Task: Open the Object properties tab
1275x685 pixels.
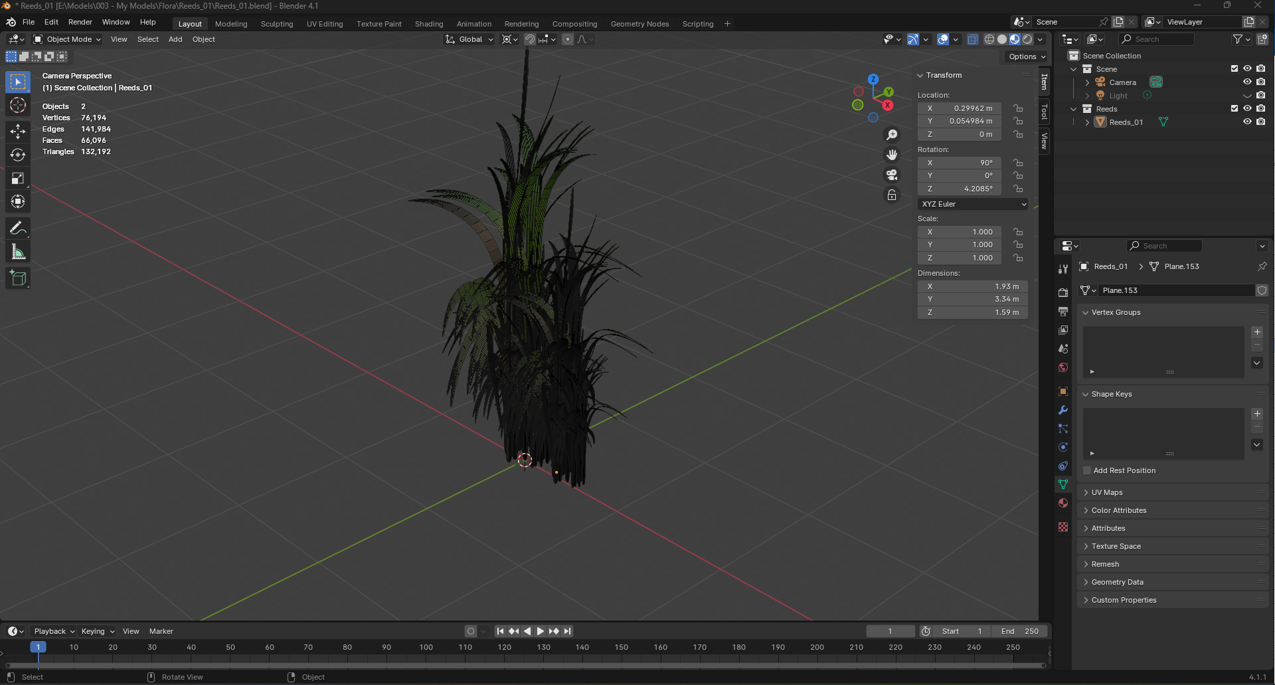Action: click(x=1063, y=391)
